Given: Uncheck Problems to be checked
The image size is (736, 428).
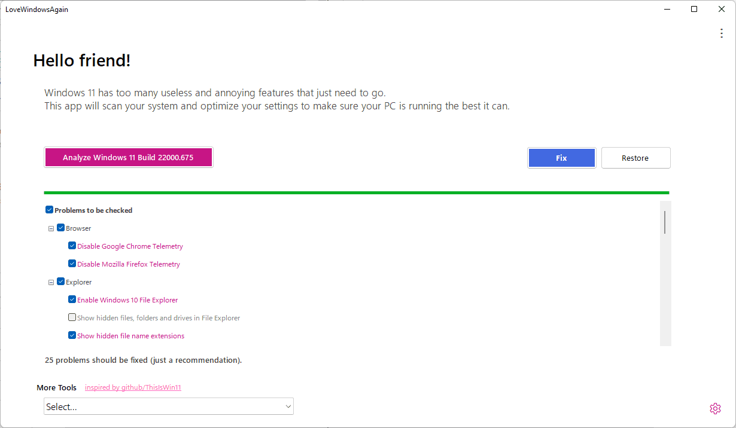Looking at the screenshot, I should (49, 209).
